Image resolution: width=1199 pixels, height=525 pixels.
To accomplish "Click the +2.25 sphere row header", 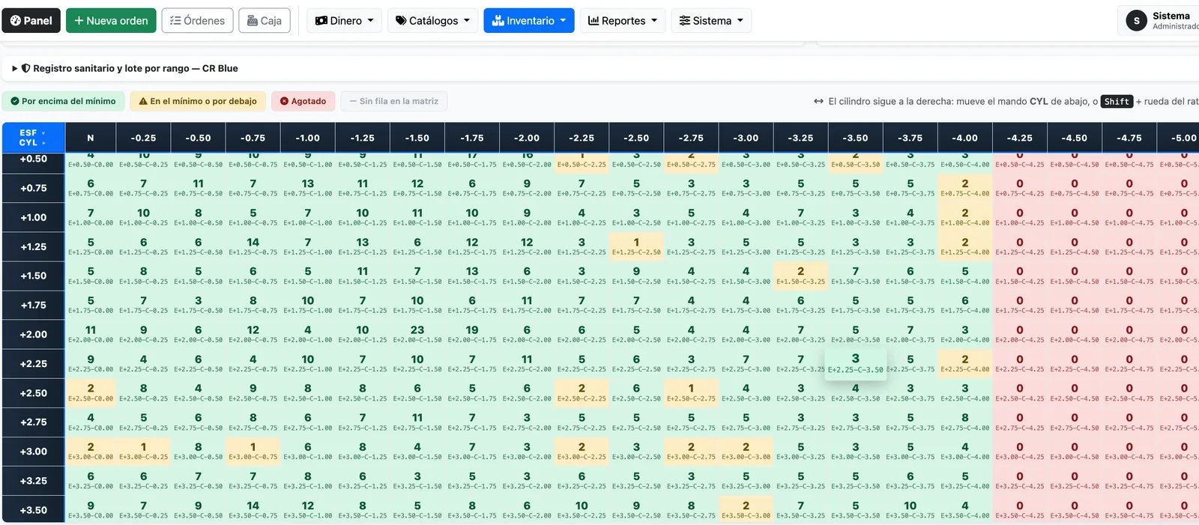I will tap(33, 364).
